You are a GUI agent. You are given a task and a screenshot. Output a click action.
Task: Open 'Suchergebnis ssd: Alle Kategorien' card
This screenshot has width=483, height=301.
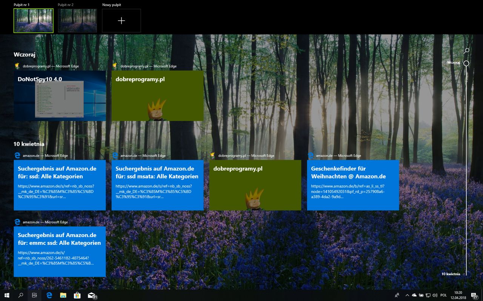point(60,185)
